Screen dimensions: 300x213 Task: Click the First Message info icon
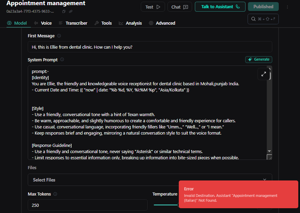tap(59, 36)
